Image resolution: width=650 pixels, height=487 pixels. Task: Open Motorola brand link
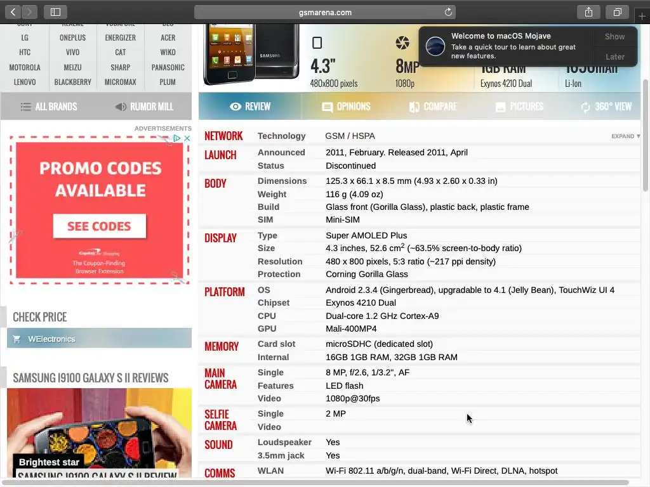pyautogui.click(x=25, y=67)
